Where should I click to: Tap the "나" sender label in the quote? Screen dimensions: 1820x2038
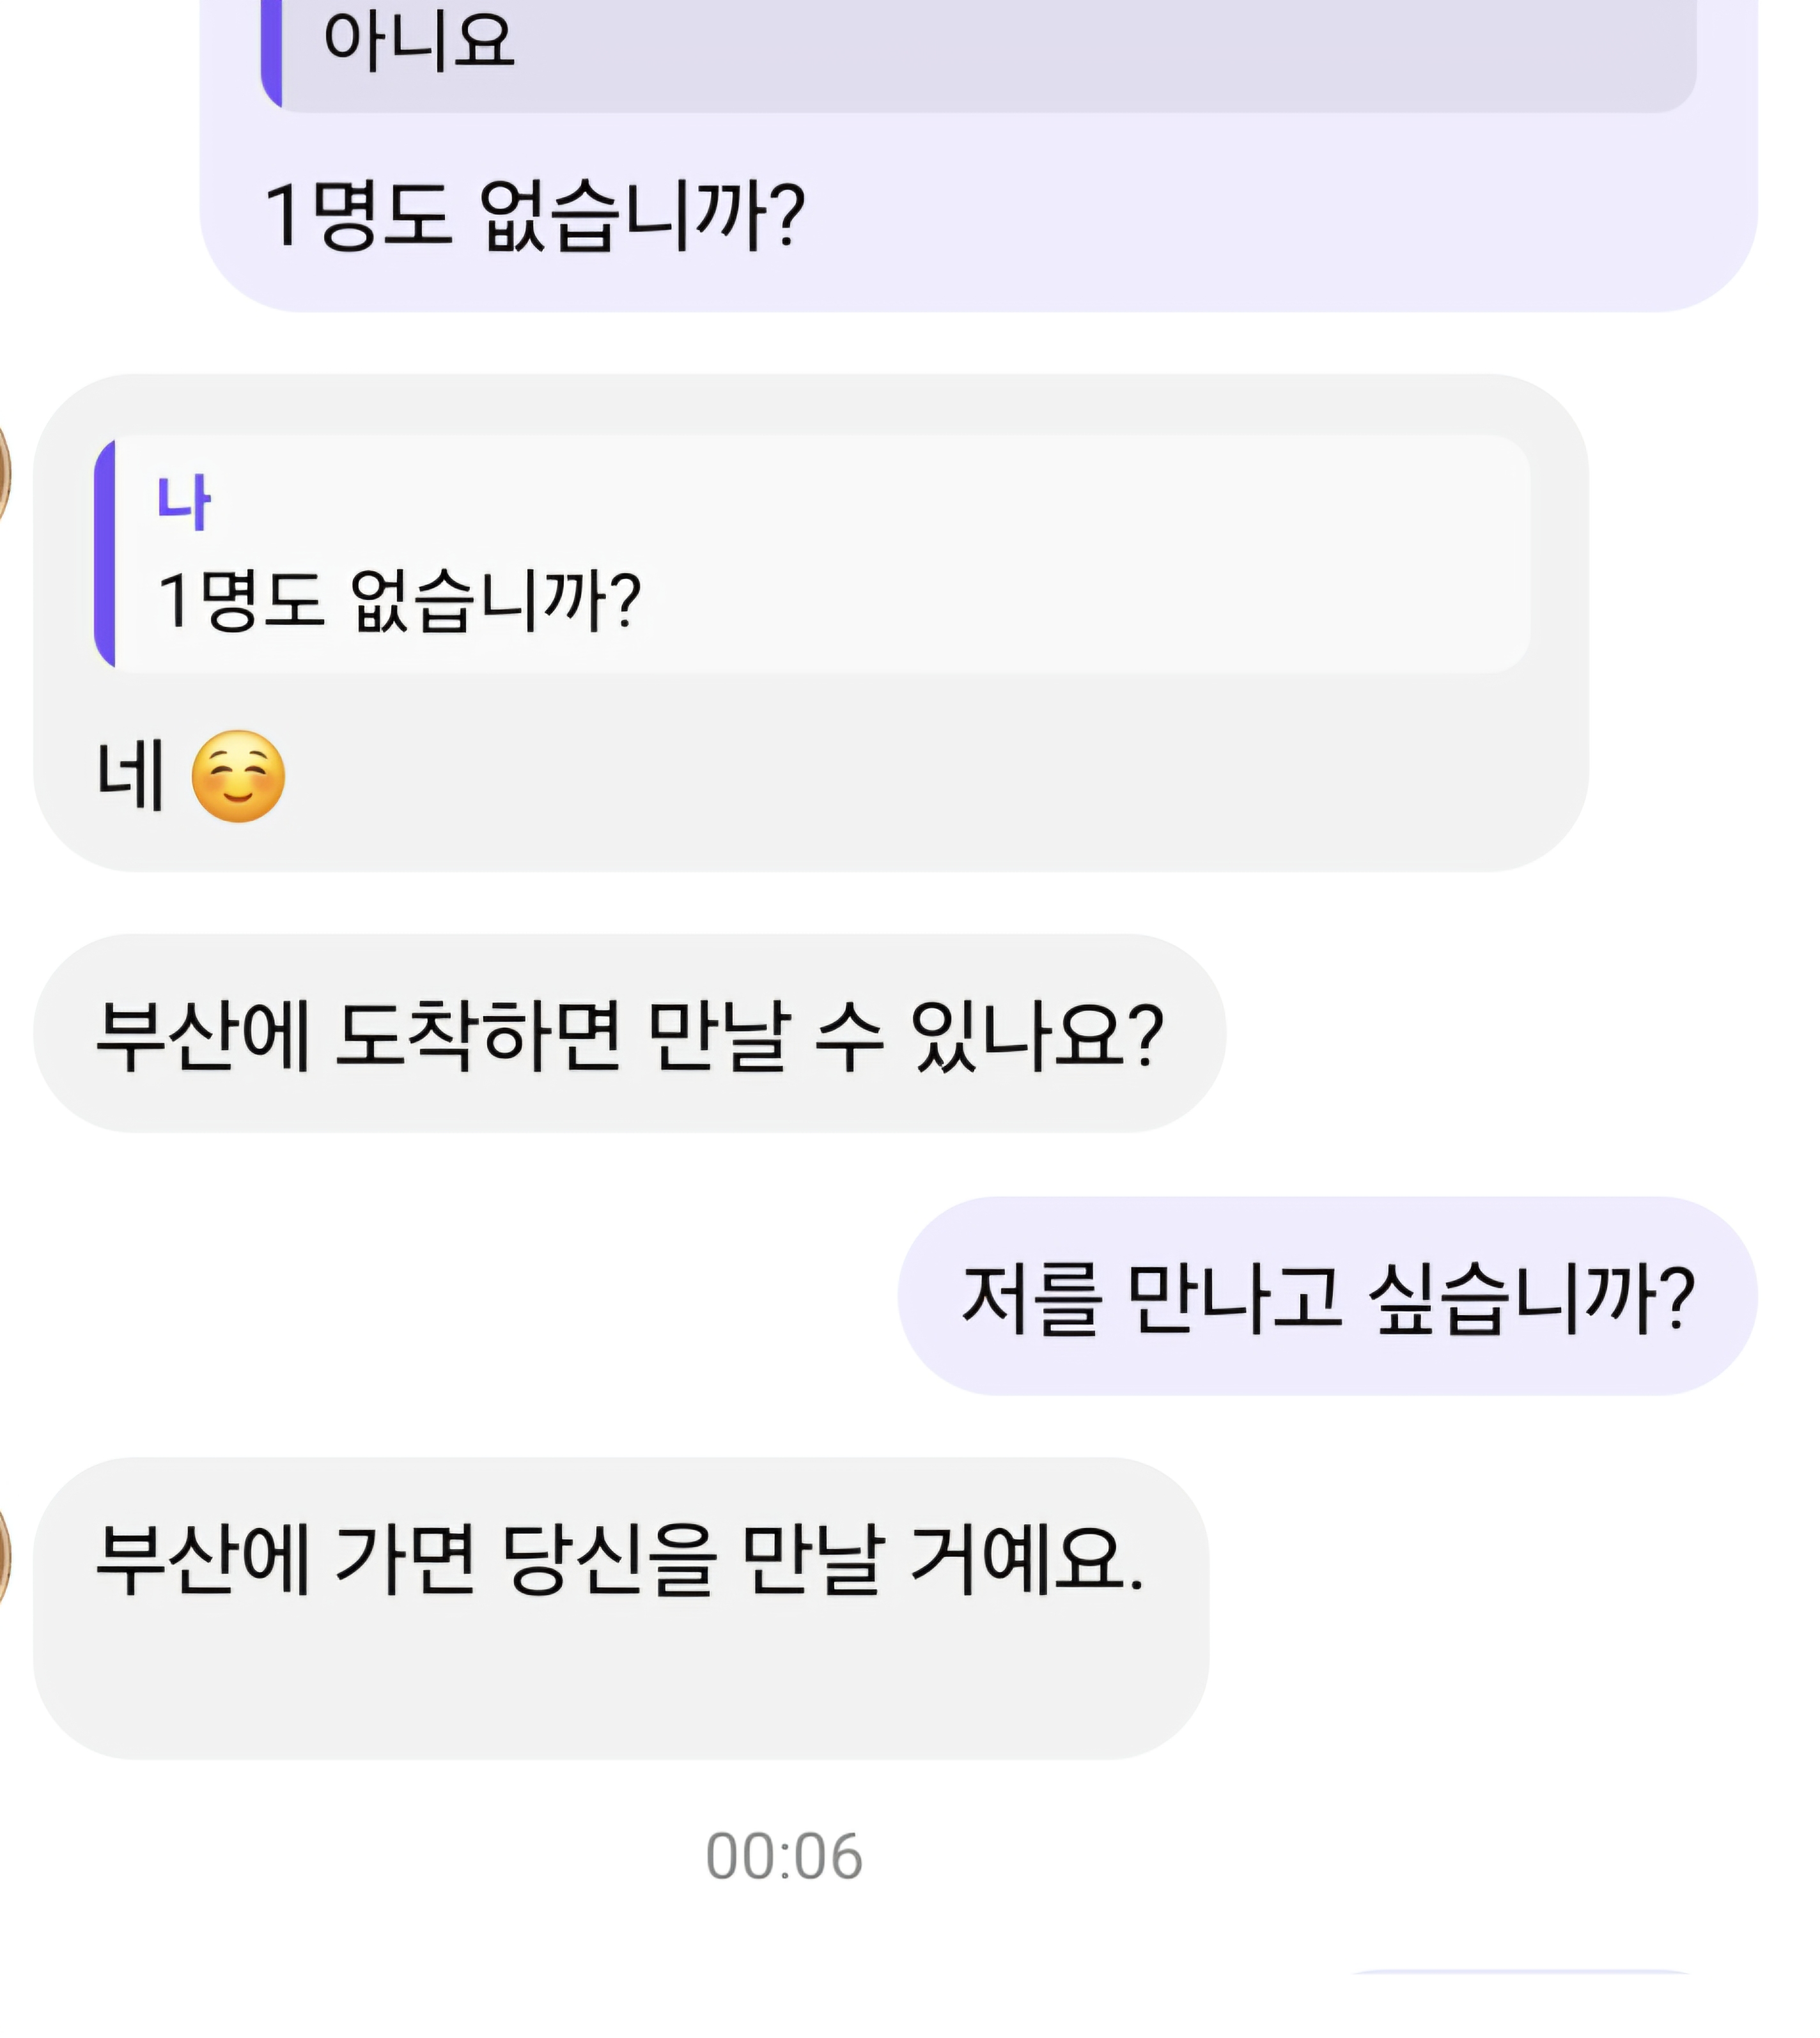point(183,503)
